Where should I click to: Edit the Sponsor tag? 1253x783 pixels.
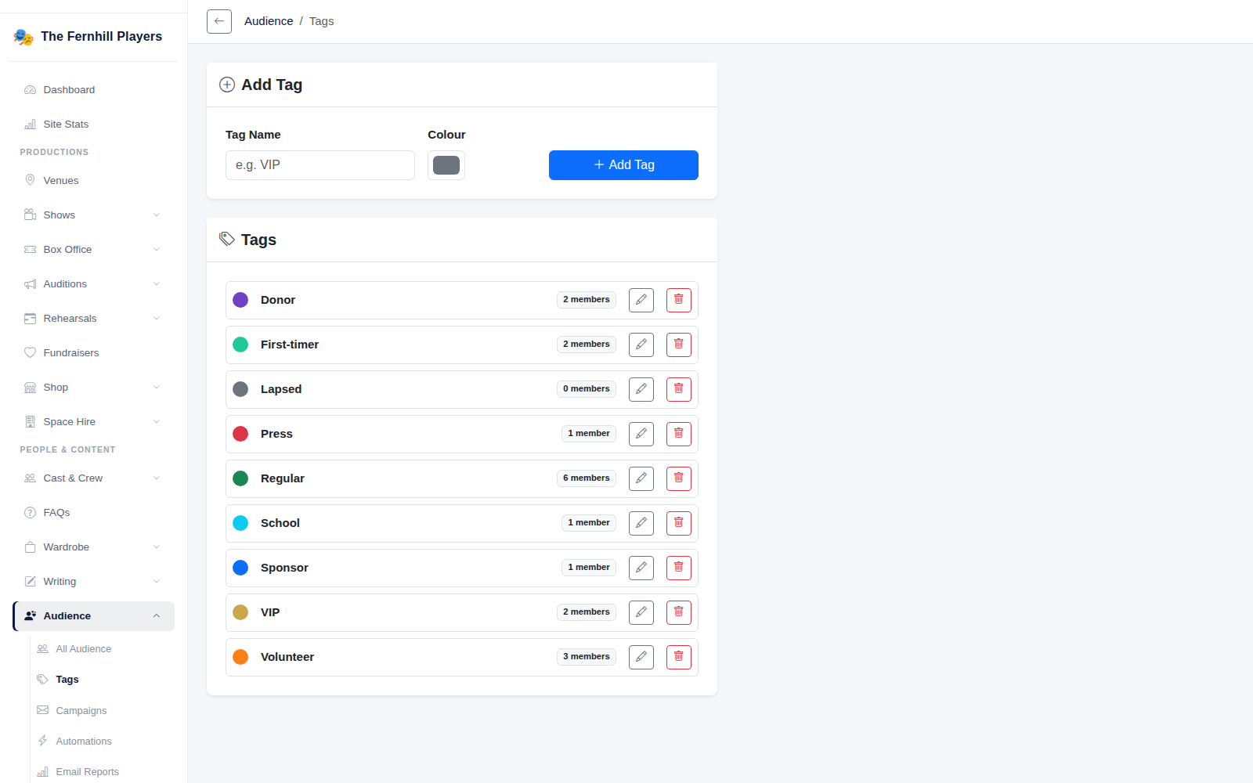point(641,568)
